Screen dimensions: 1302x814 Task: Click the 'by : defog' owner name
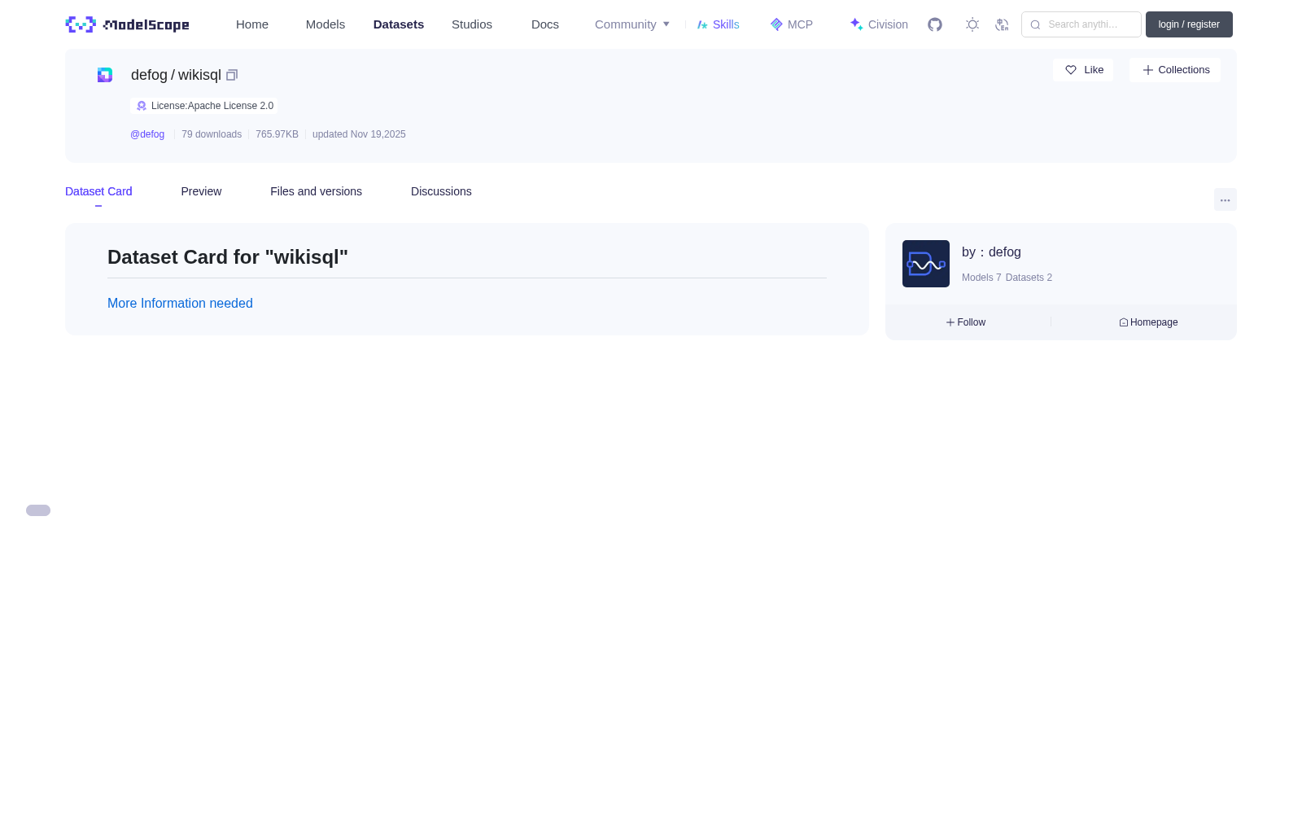(x=991, y=252)
